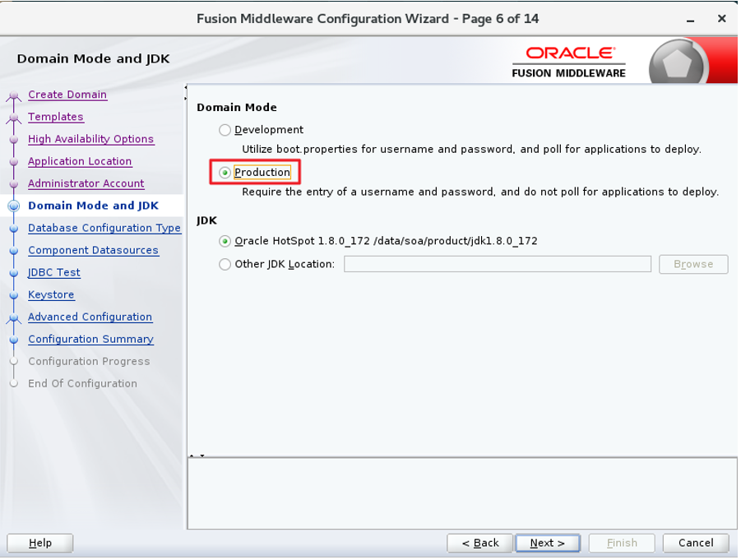Image resolution: width=741 pixels, height=560 pixels.
Task: Click the Configuration Progress step label
Action: (89, 361)
